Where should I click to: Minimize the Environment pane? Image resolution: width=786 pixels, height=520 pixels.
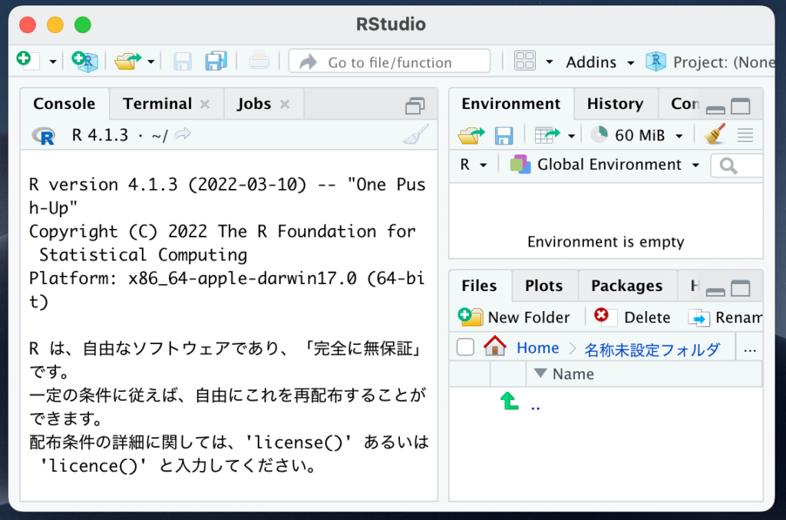point(715,109)
